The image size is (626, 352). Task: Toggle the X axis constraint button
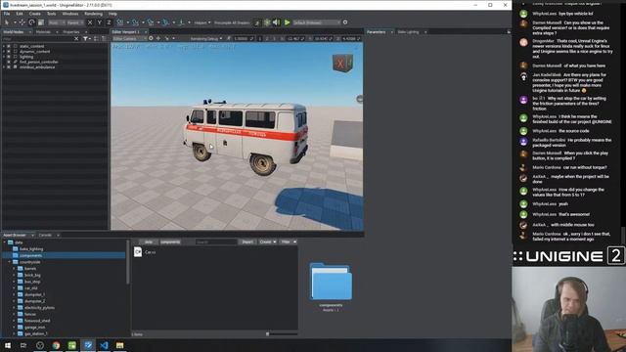click(90, 22)
